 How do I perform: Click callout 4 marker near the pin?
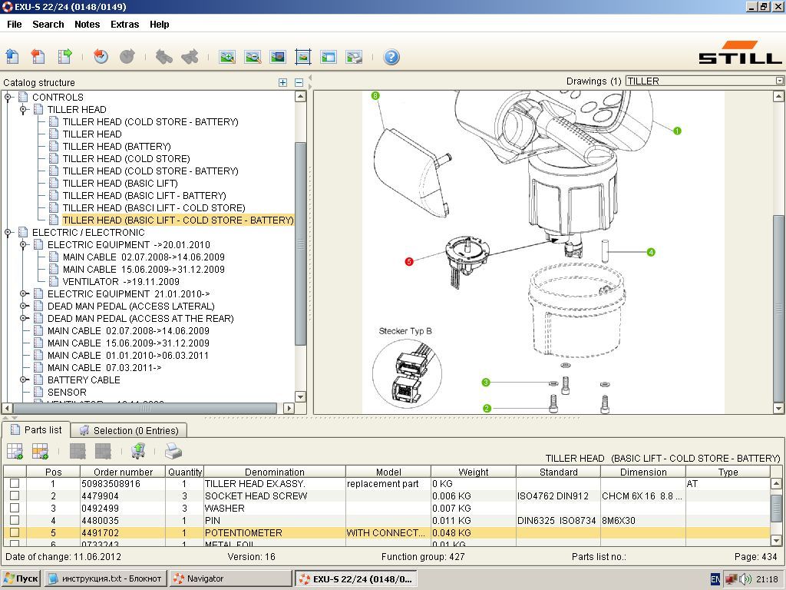click(651, 252)
